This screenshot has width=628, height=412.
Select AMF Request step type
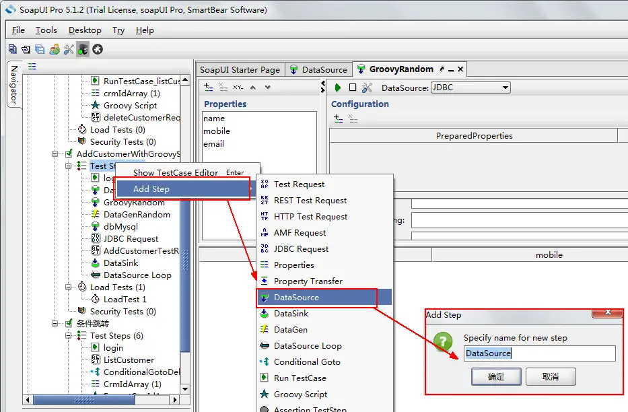click(x=324, y=233)
